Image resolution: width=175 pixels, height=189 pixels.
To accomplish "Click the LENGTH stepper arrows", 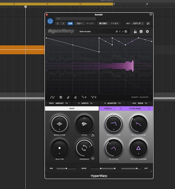I will (91, 103).
